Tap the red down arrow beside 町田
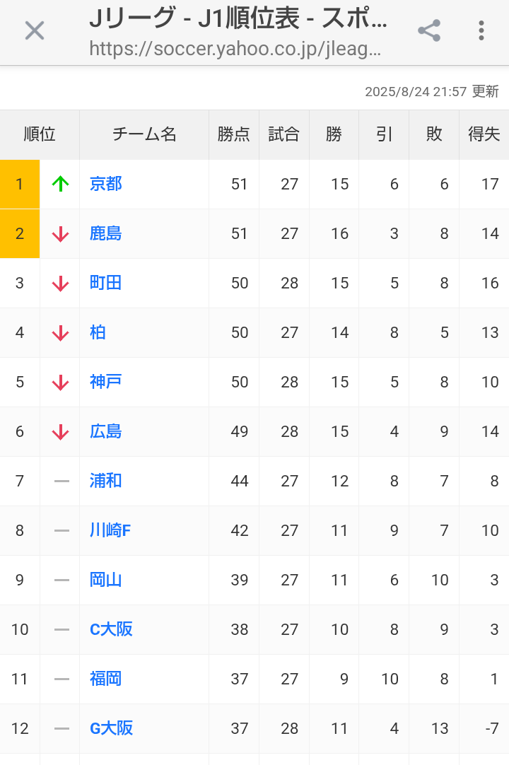509x765 pixels. (x=61, y=283)
